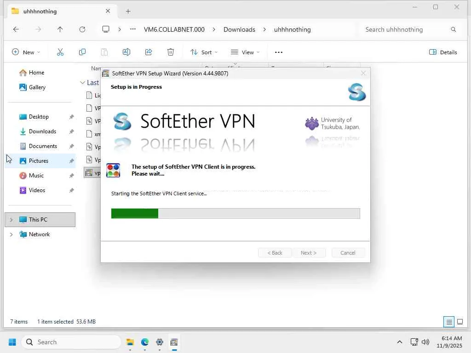
Task: Click Cancel in SoftEther setup wizard
Action: pos(348,253)
